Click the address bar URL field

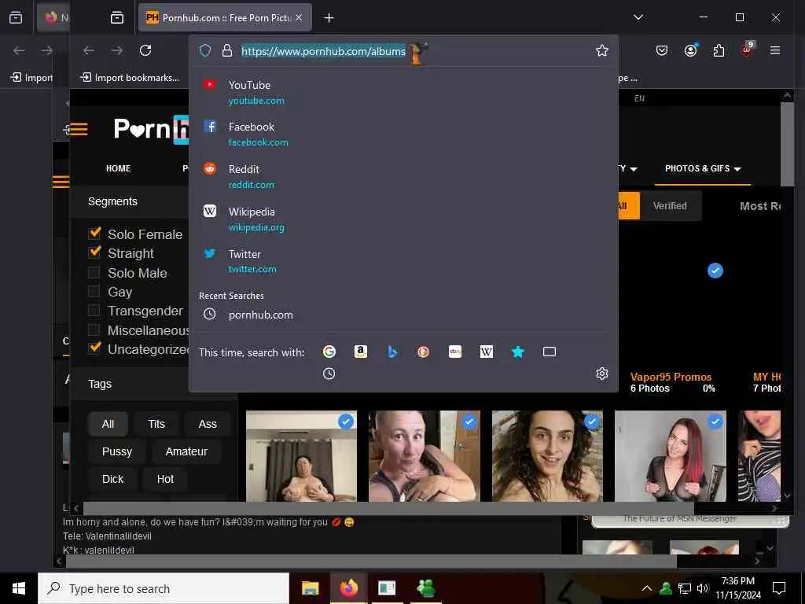pyautogui.click(x=323, y=51)
